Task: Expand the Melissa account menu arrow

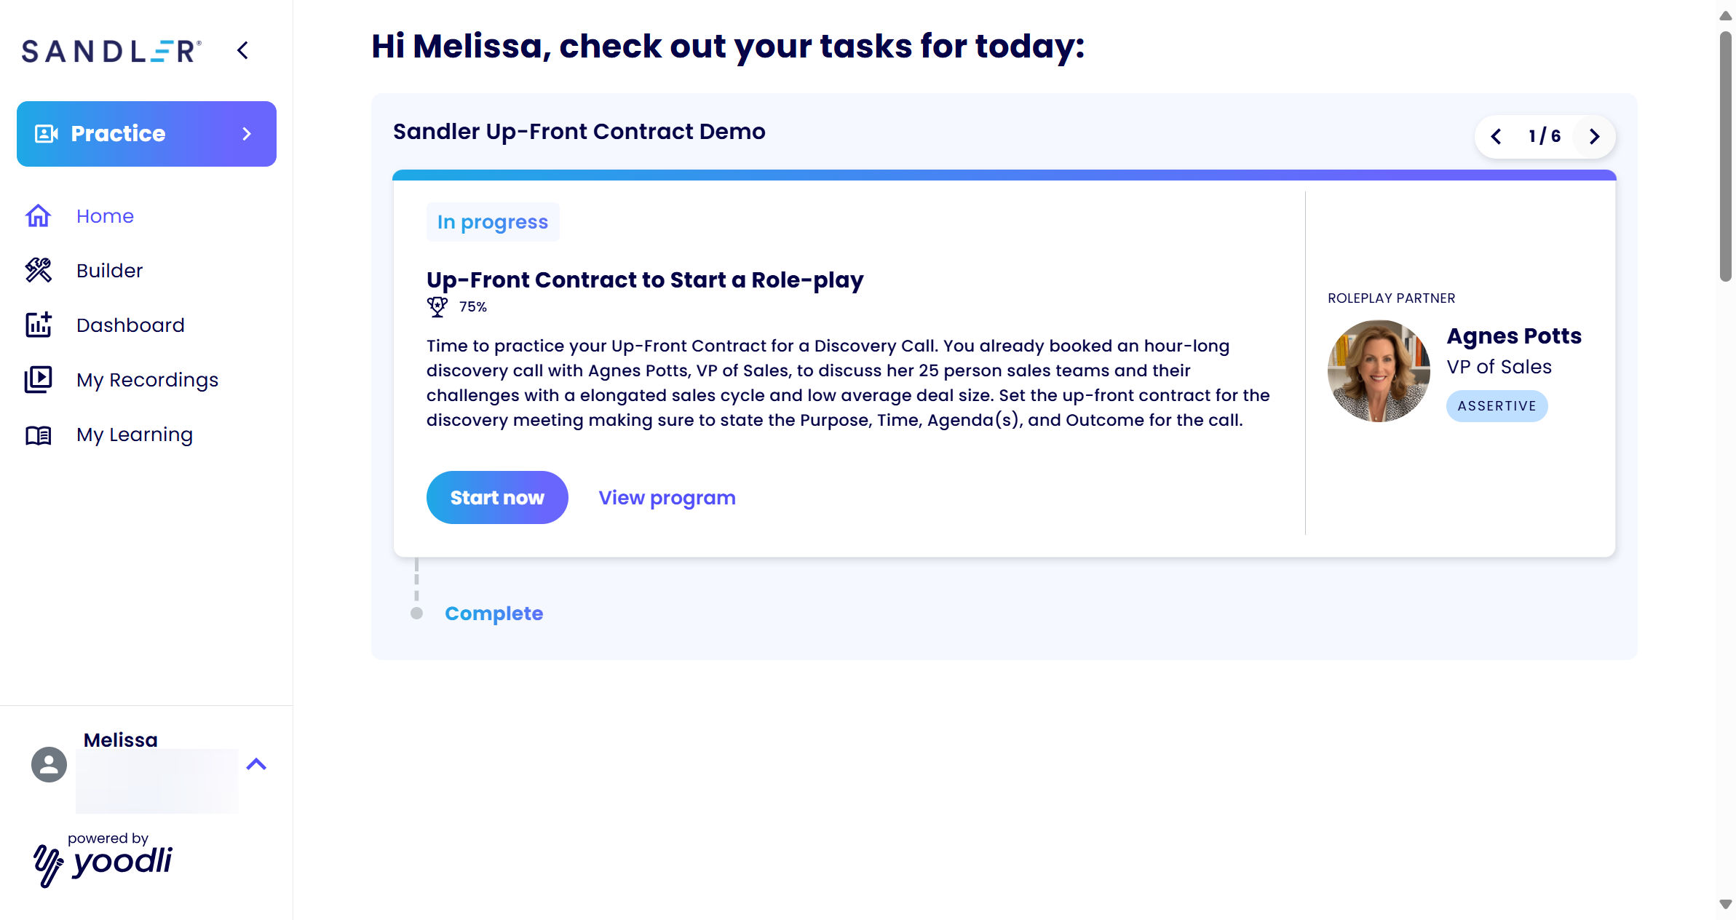Action: [256, 764]
